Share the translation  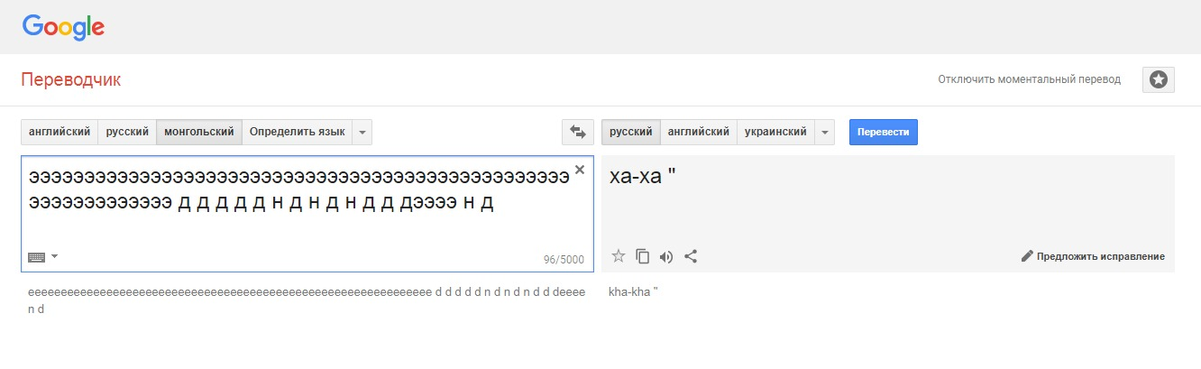coord(691,256)
